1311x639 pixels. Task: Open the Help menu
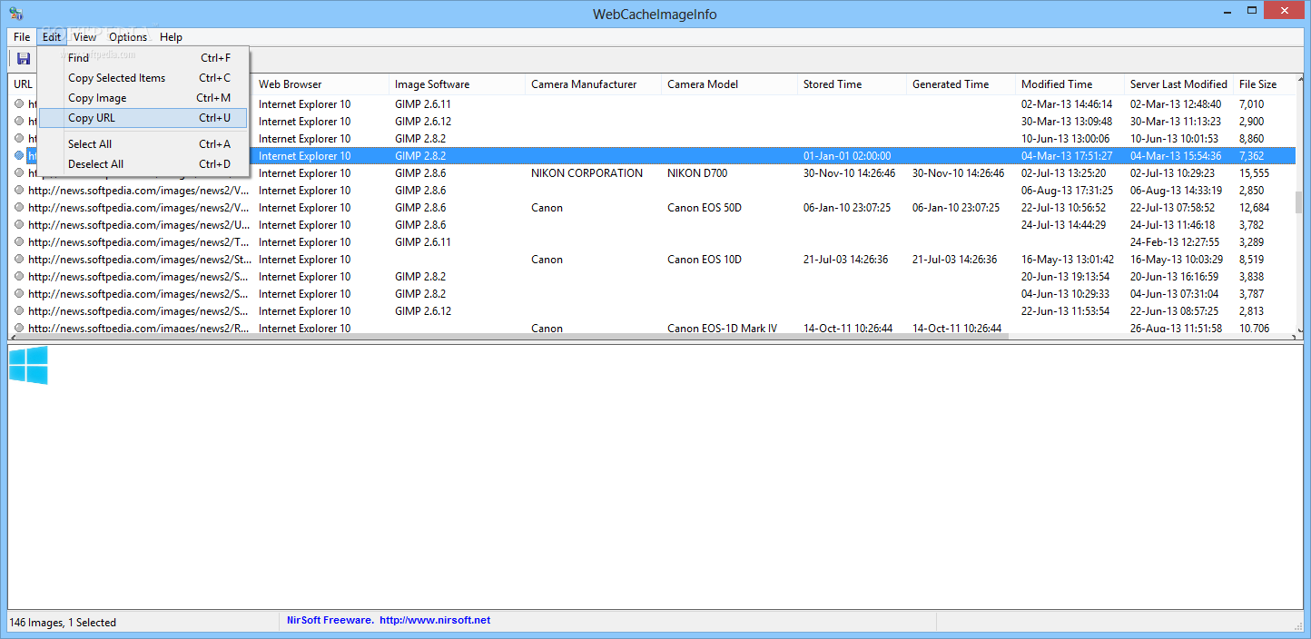point(171,37)
